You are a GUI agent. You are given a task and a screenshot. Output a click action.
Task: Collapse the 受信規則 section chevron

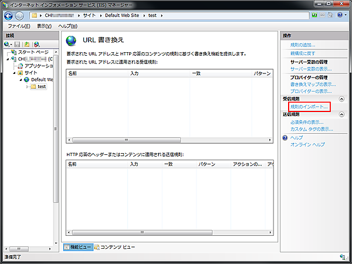[x=342, y=99]
